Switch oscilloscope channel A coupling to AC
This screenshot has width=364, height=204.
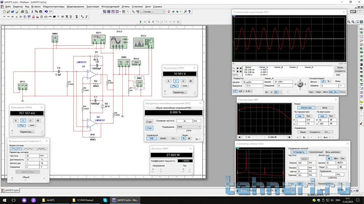click(x=266, y=92)
